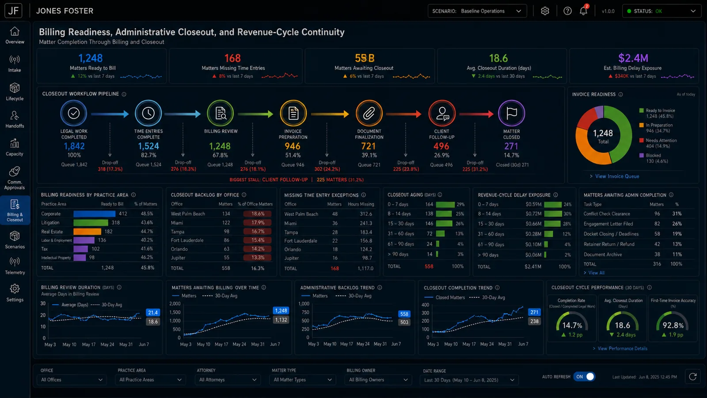This screenshot has width=707, height=398.
Task: Click info icon beside Closeout Workflow Pipeline
Action: click(x=124, y=94)
